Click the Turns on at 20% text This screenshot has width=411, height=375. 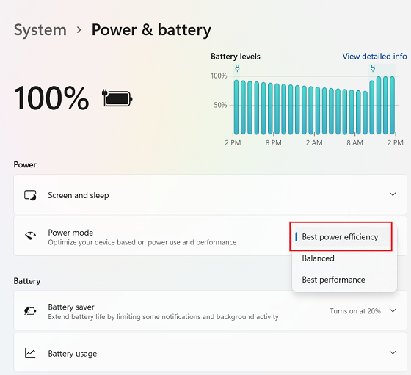(x=355, y=311)
